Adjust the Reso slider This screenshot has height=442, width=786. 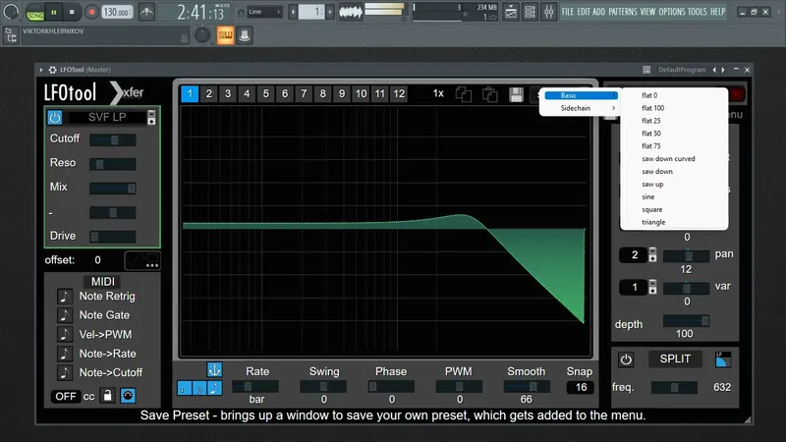tap(112, 164)
